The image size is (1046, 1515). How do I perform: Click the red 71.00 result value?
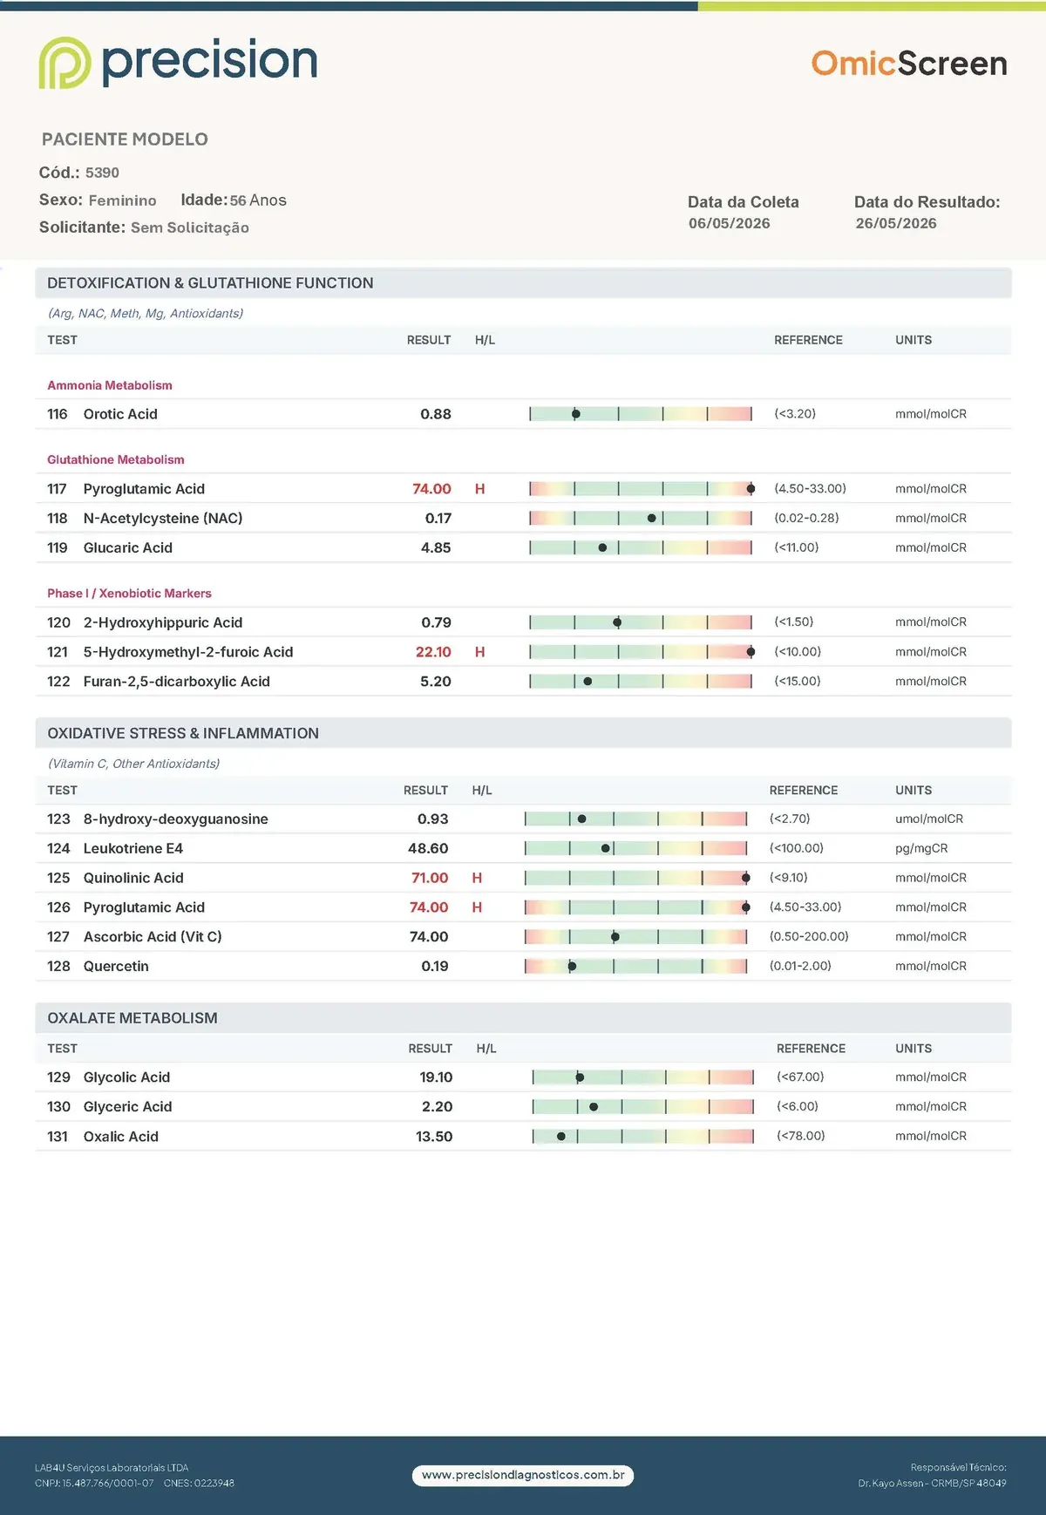[x=430, y=878]
